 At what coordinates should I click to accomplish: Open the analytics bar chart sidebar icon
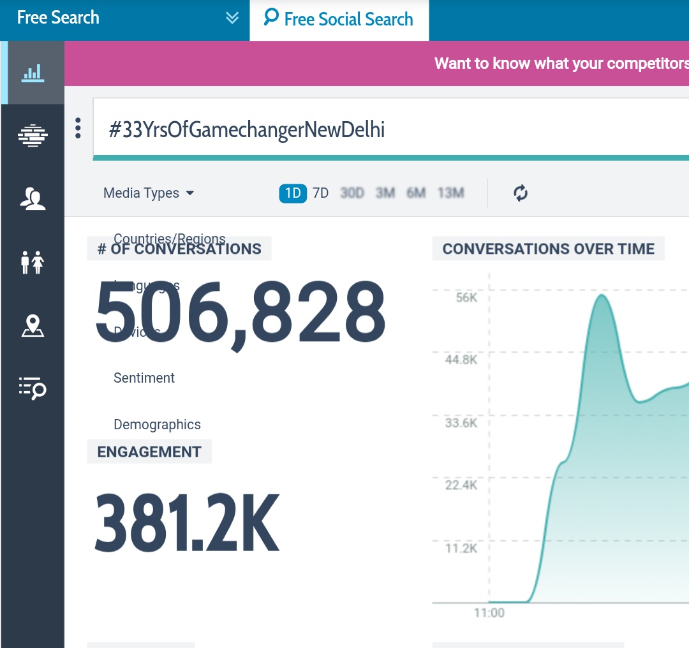pyautogui.click(x=33, y=73)
